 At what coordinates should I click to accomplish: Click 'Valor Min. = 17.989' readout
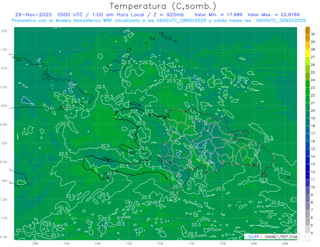218,15
